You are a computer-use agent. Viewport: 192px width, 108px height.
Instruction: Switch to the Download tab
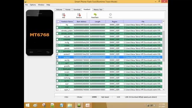tap(77, 10)
